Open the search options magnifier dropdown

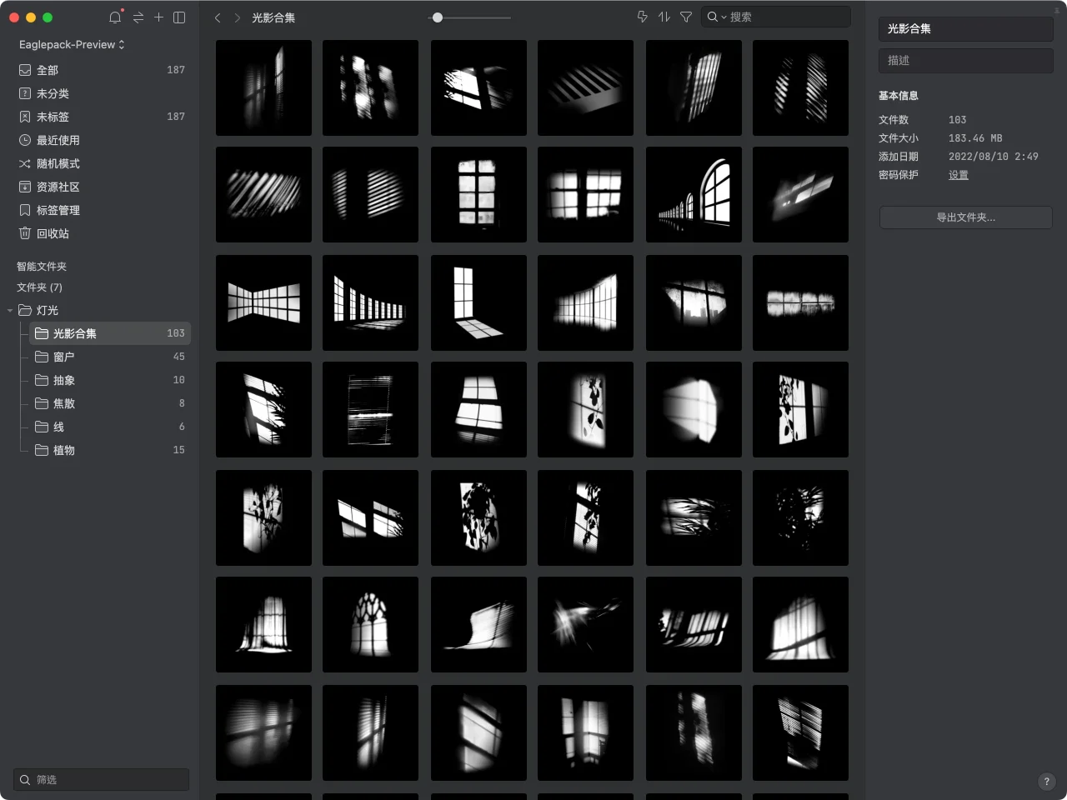tap(717, 17)
